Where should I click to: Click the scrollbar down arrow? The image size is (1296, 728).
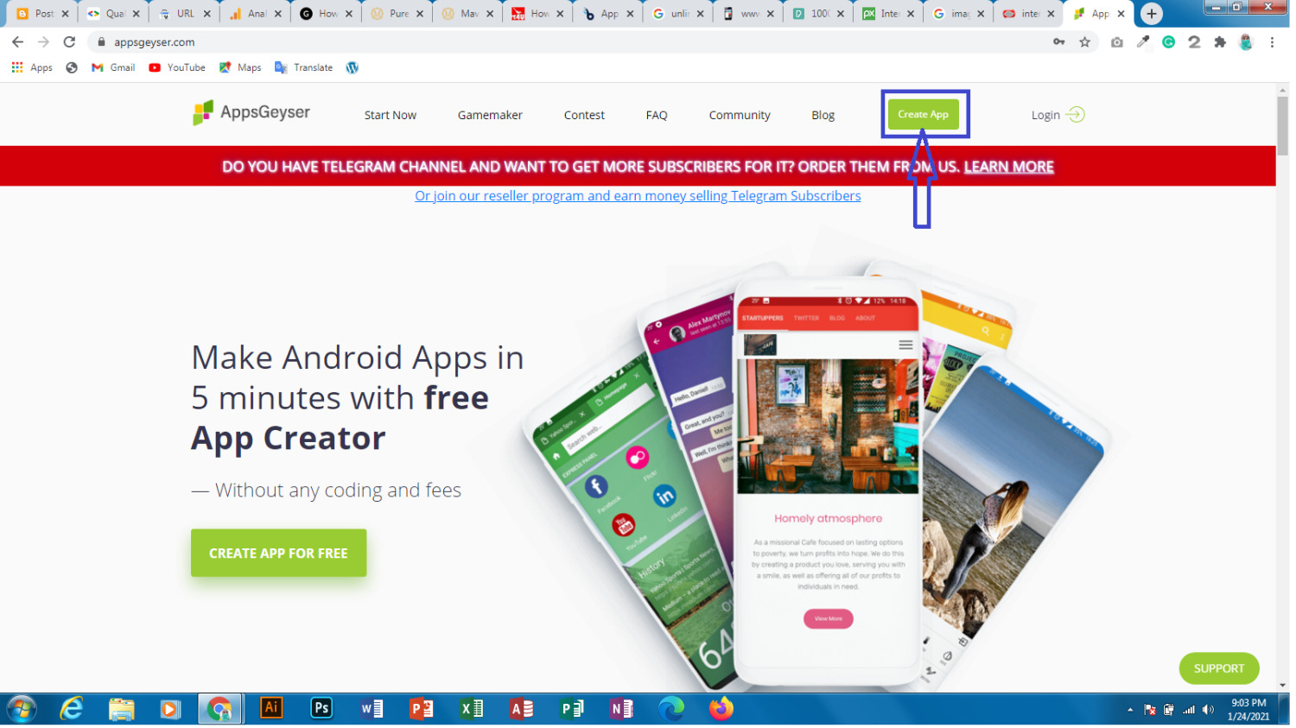coord(1283,685)
